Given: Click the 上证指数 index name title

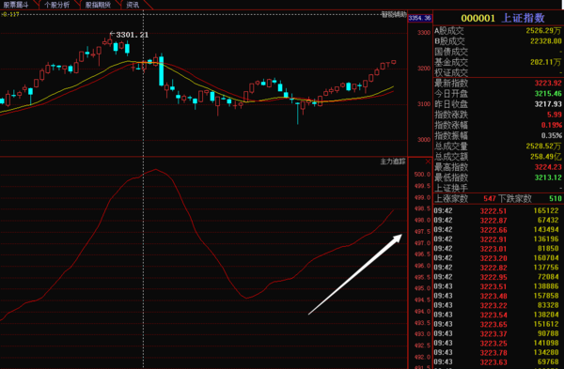Looking at the screenshot, I should coord(523,18).
